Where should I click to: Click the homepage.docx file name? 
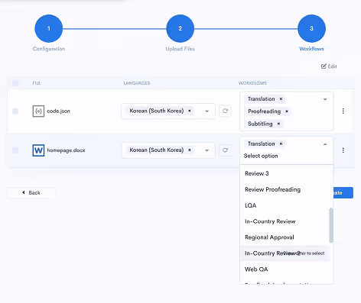(x=66, y=150)
